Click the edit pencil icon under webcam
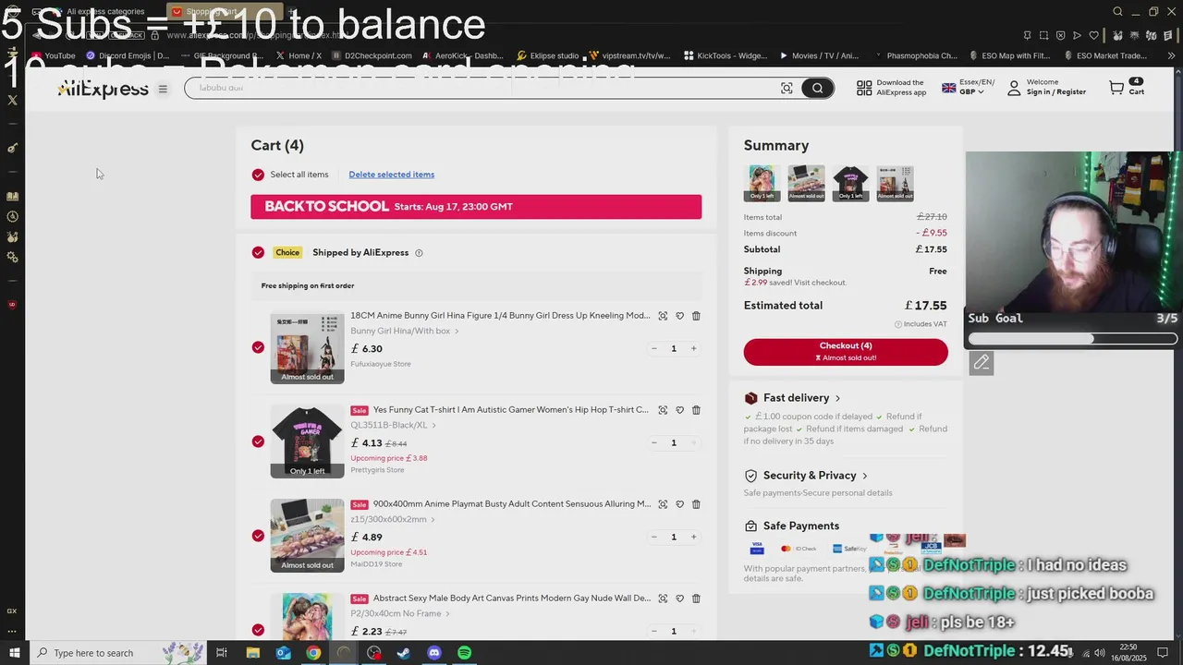This screenshot has height=665, width=1183. (x=982, y=363)
